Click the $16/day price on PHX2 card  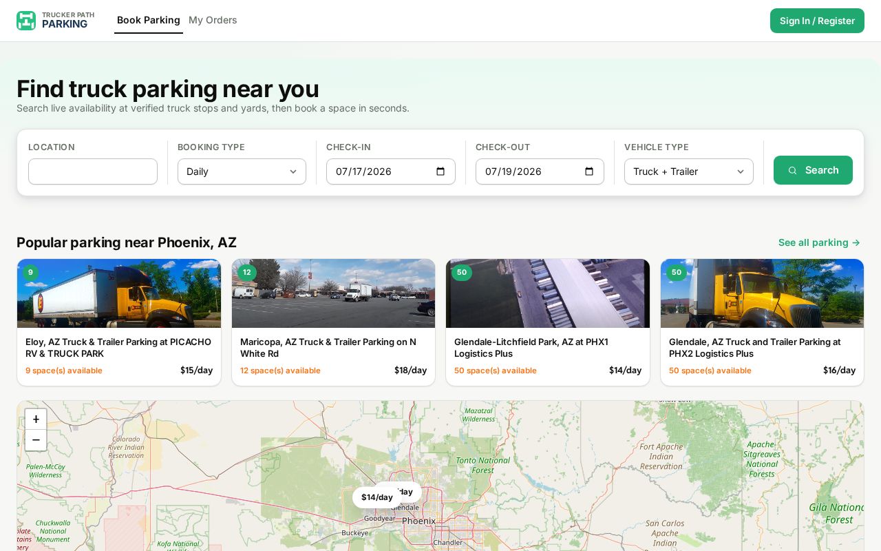840,371
